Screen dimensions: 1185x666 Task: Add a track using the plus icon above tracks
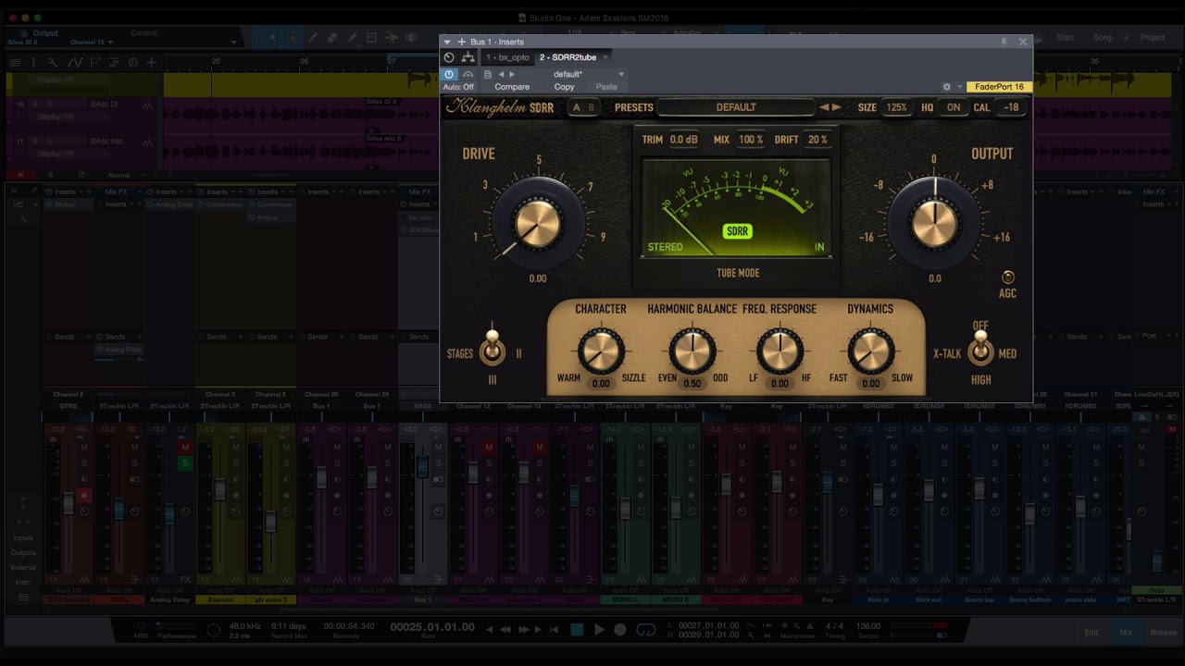pyautogui.click(x=151, y=63)
